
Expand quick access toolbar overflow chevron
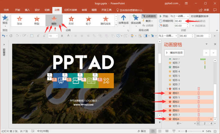pyautogui.click(x=215, y=36)
